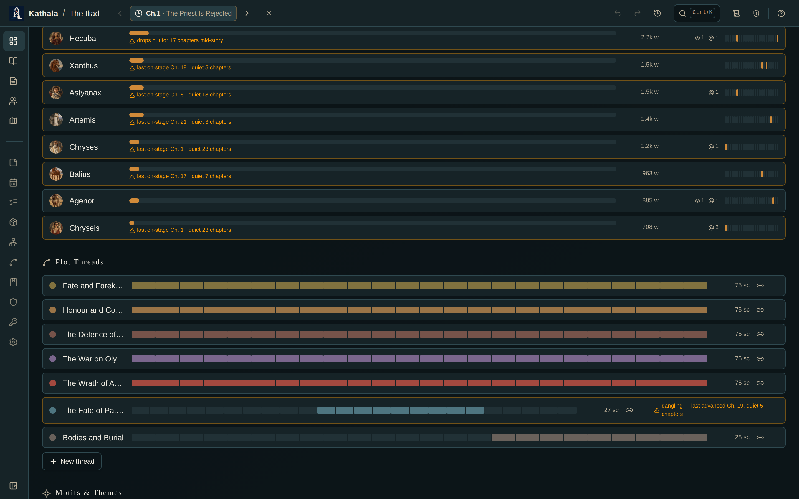Click the Kathala app name
The height and width of the screenshot is (499, 799).
coord(43,14)
